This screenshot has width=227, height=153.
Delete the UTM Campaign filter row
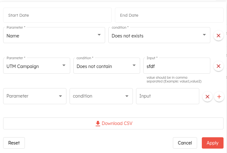218,66
